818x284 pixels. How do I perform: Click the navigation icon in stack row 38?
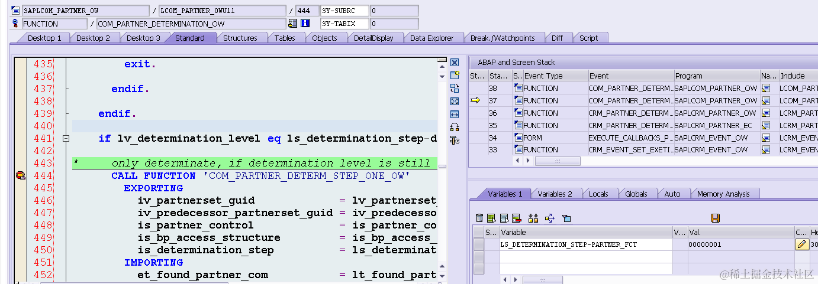tap(767, 88)
